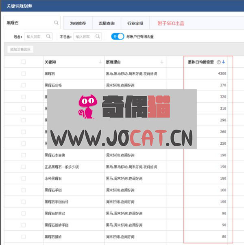
Task: Check the box for 正品黑曜石一般多少钱
Action: pyautogui.click(x=24, y=167)
